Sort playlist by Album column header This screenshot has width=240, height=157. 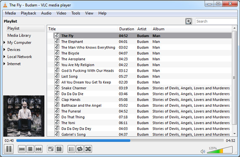click(x=191, y=29)
